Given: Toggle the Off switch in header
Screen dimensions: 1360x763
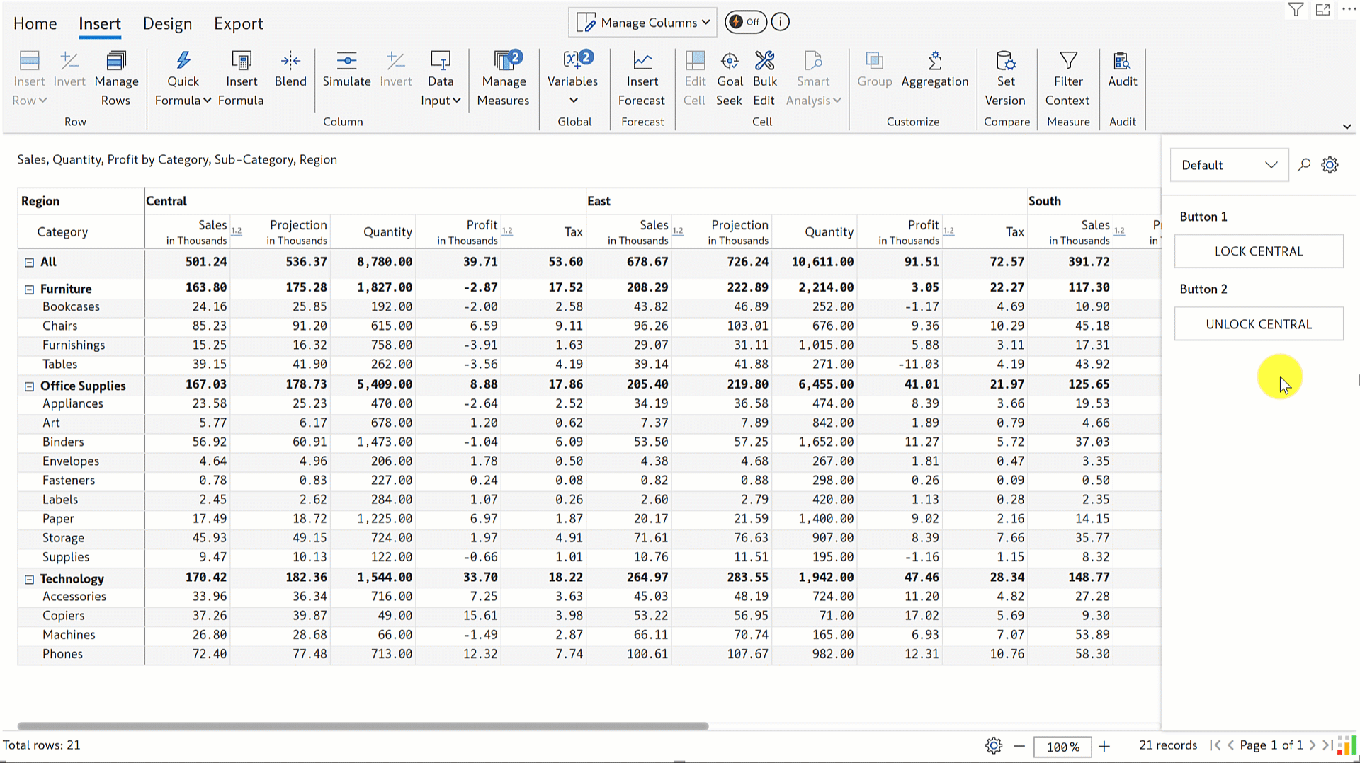Looking at the screenshot, I should pyautogui.click(x=745, y=22).
